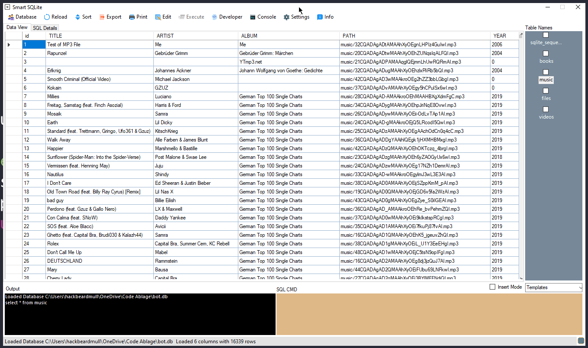Click the PATH column header
588x348 pixels.
(x=415, y=36)
